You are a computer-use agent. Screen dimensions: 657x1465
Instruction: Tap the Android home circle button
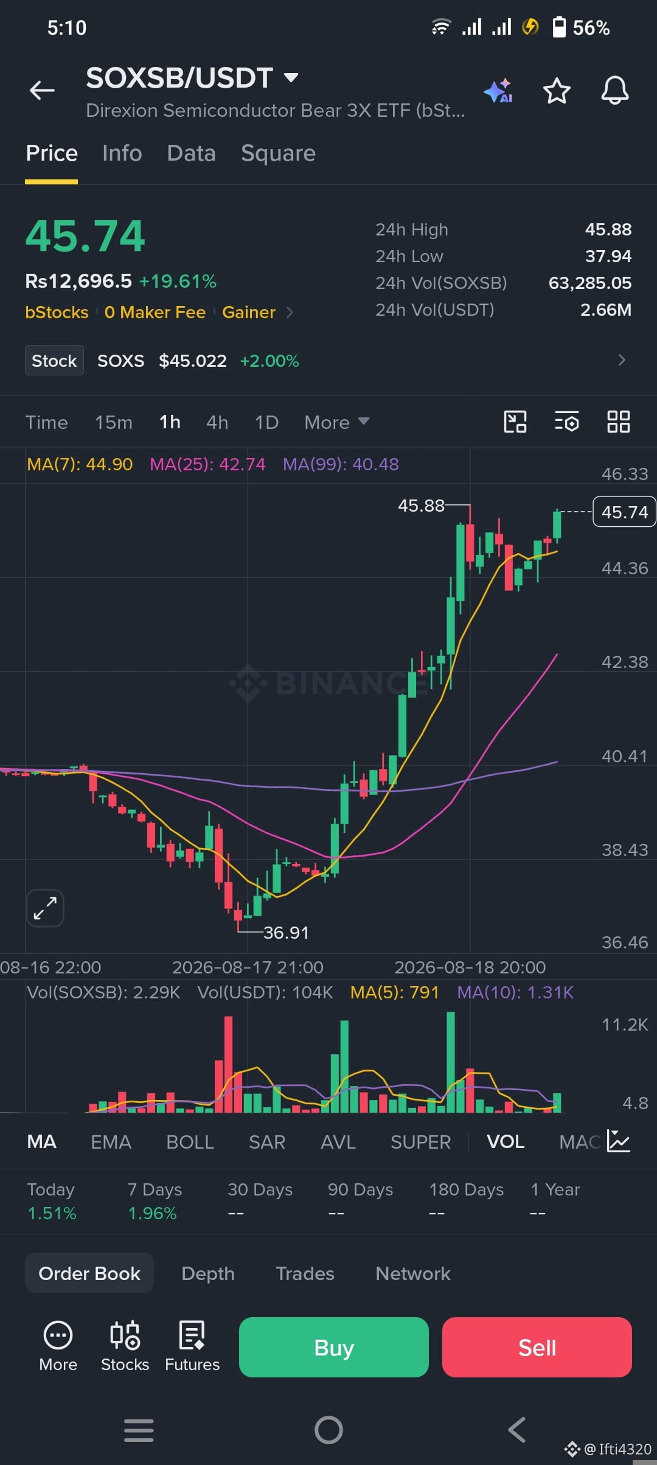[328, 1430]
